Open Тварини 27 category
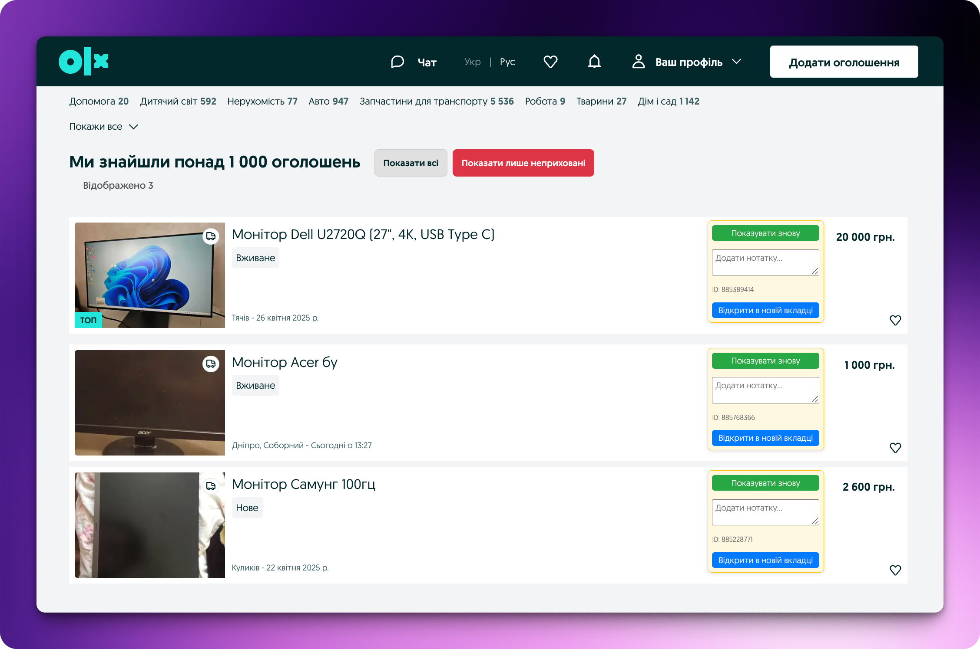 [x=602, y=101]
